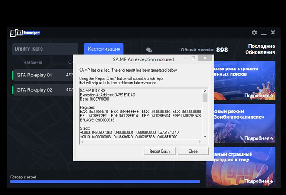Edit the Dmitry_Kors nickname field
Image resolution: width=286 pixels, height=195 pixels.
tap(45, 49)
